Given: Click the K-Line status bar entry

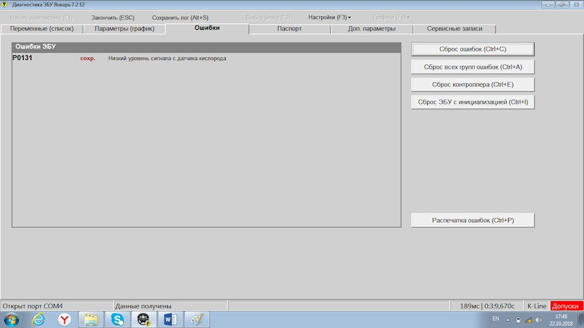Looking at the screenshot, I should point(537,306).
